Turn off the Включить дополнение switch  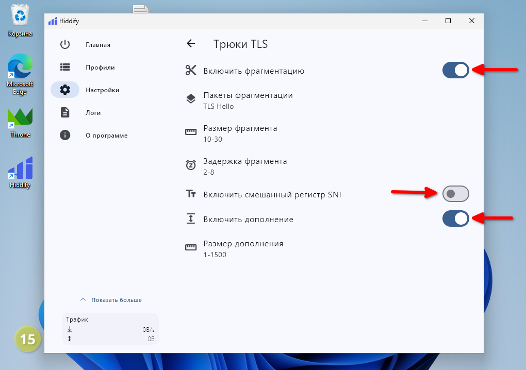pos(455,218)
